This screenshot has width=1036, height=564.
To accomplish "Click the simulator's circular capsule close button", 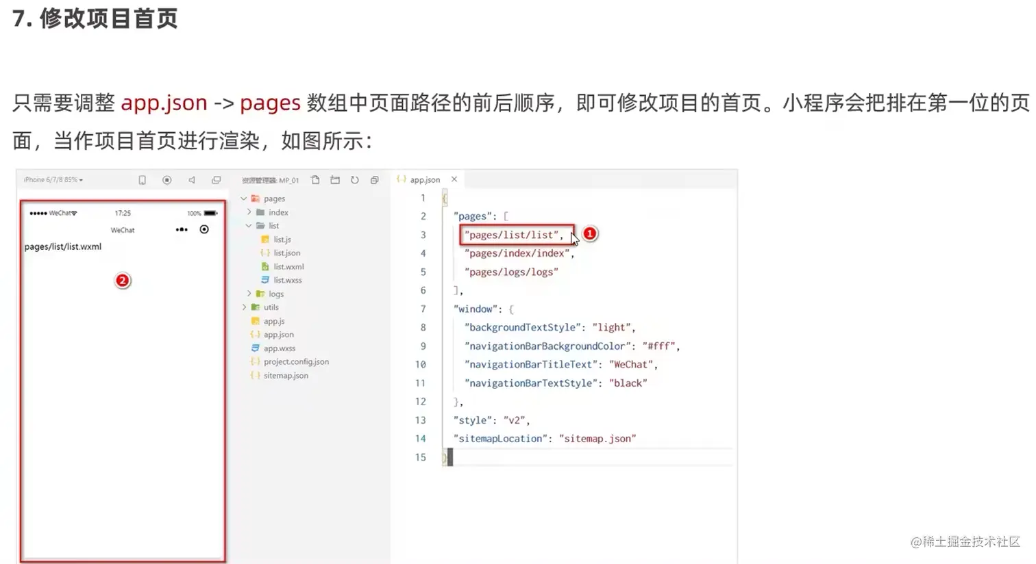I will pyautogui.click(x=204, y=229).
